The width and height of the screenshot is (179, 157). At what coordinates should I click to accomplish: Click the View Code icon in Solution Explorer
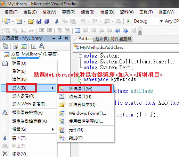34,46
